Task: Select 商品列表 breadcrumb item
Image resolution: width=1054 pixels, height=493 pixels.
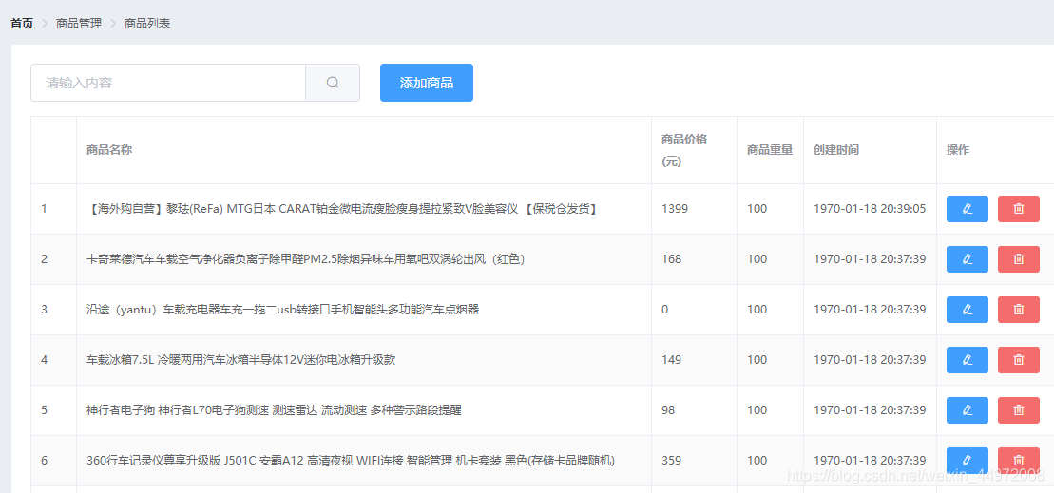Action: pyautogui.click(x=147, y=24)
